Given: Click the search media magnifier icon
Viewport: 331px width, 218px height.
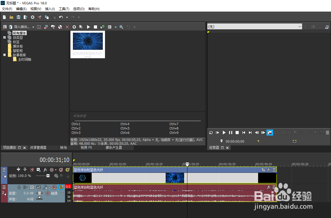Looking at the screenshot, I should 121,27.
